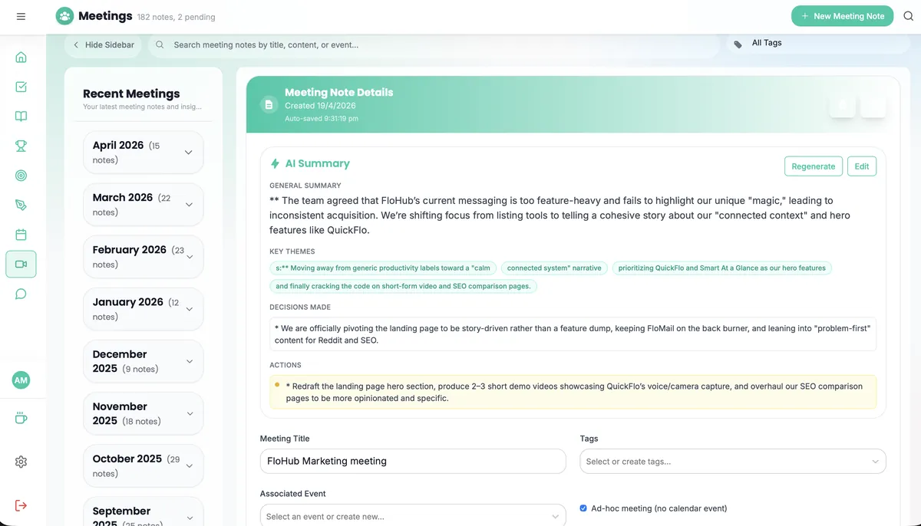Expand the October 2025 notes group

[144, 465]
